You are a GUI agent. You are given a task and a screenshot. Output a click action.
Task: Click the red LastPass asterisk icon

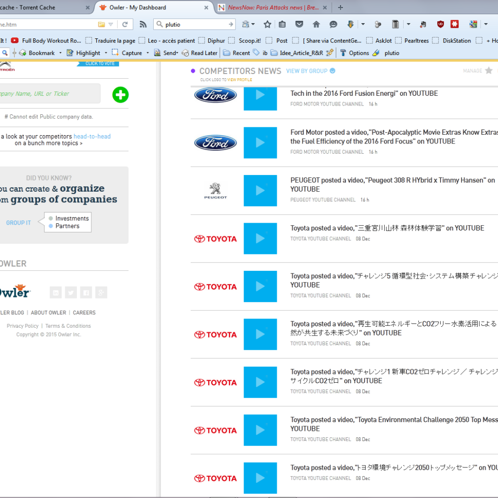click(x=455, y=24)
